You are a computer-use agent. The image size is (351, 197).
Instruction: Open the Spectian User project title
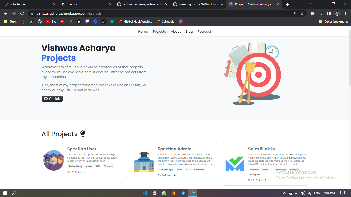[82, 149]
